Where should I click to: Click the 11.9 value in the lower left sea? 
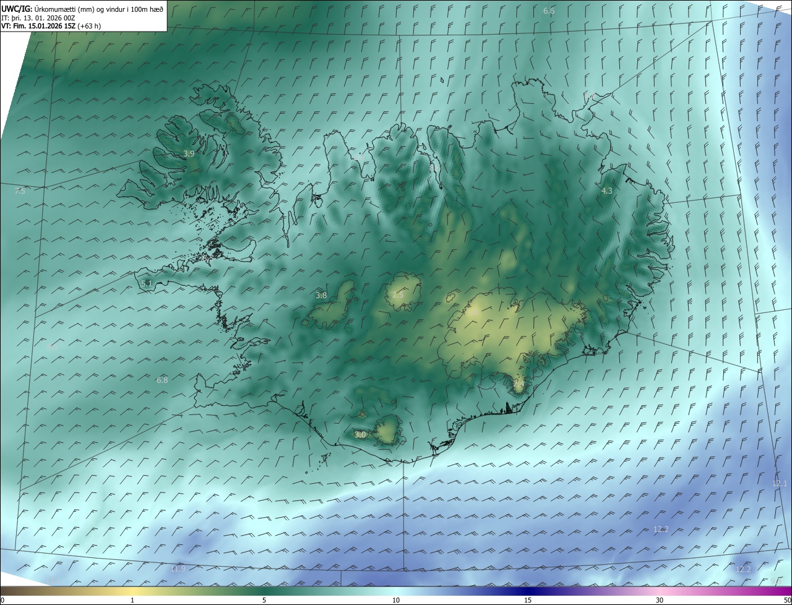[178, 569]
